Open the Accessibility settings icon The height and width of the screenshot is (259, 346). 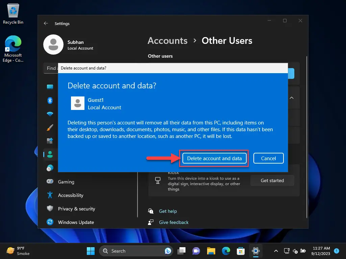coord(50,195)
